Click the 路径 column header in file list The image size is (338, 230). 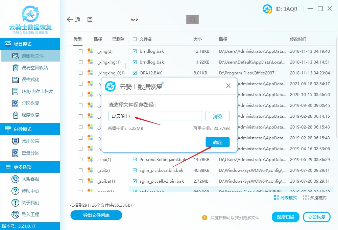(x=223, y=39)
